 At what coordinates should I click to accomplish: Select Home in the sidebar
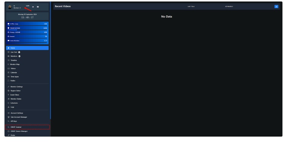point(27,48)
